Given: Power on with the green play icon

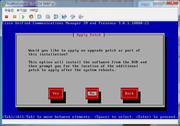Looking at the screenshot, I should click(23, 17).
